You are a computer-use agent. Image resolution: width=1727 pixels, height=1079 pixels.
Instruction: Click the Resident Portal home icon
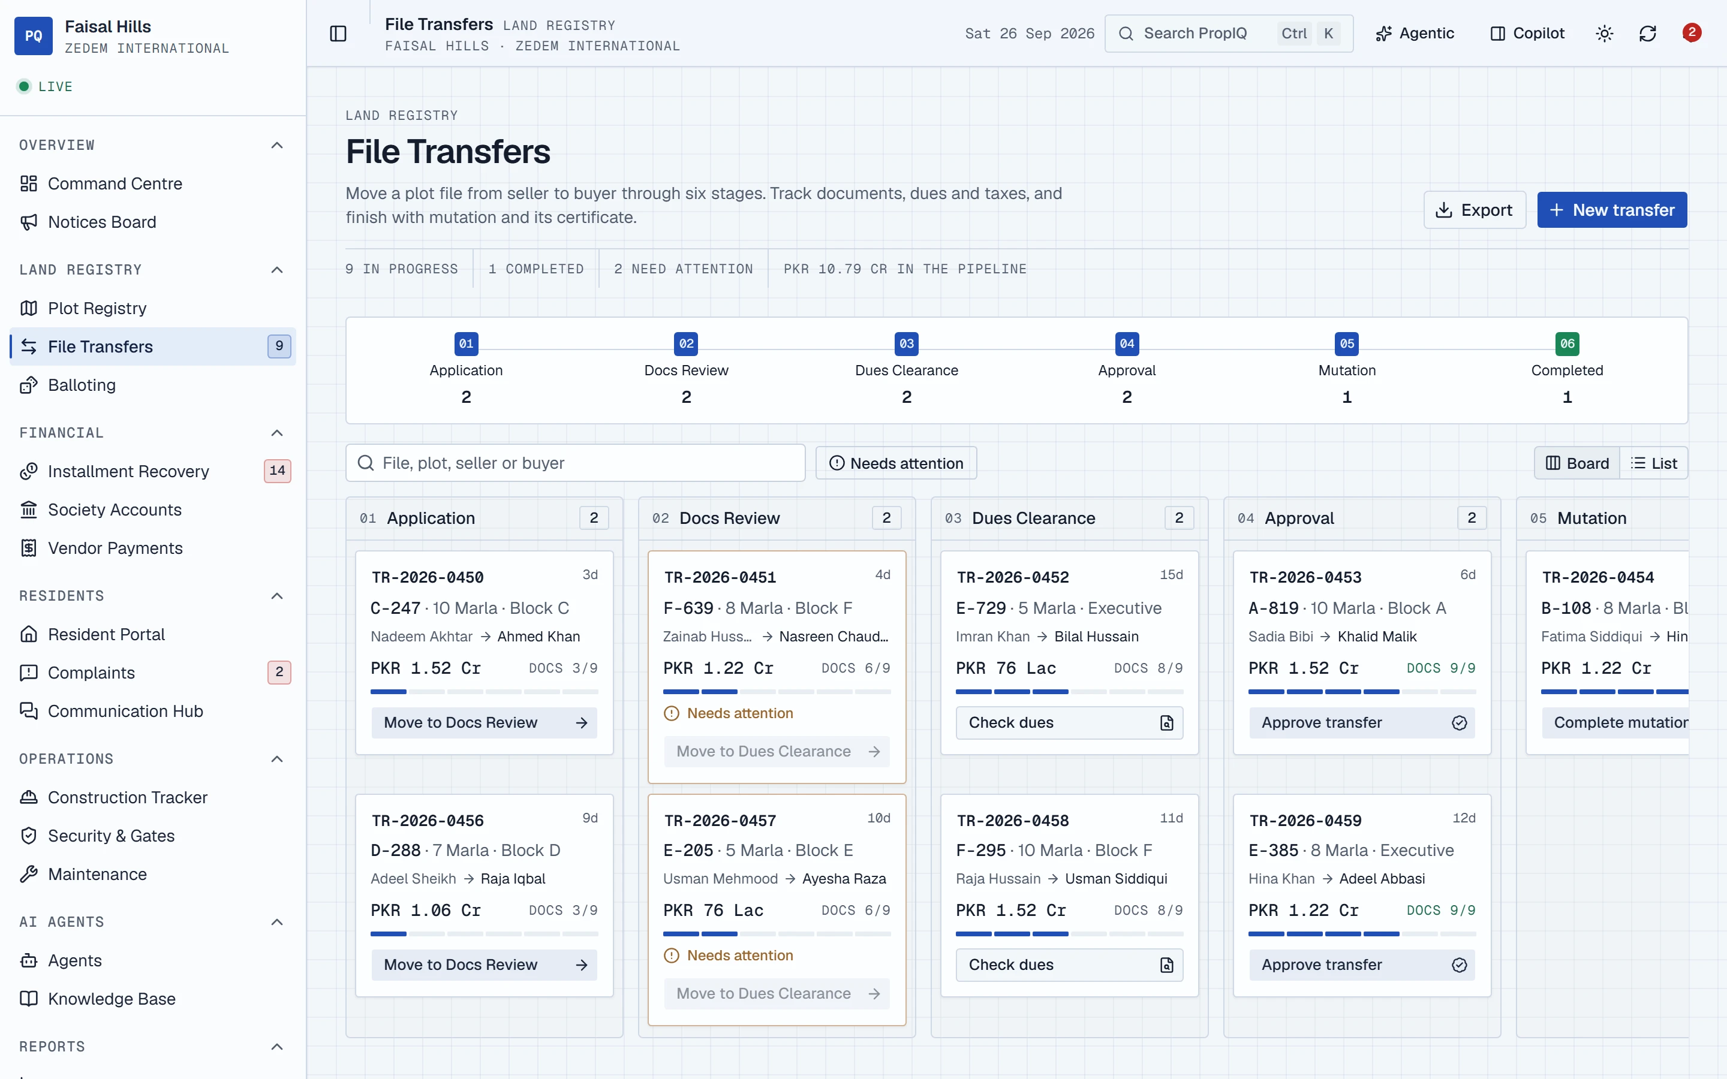click(29, 634)
